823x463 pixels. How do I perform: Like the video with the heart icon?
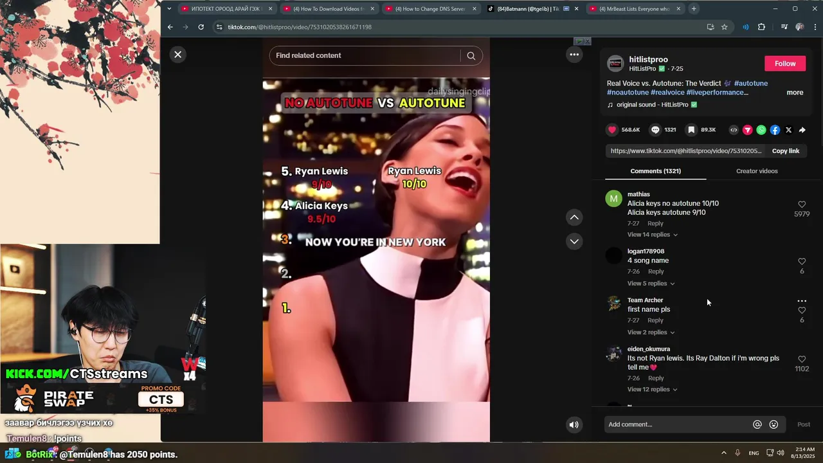coord(612,130)
